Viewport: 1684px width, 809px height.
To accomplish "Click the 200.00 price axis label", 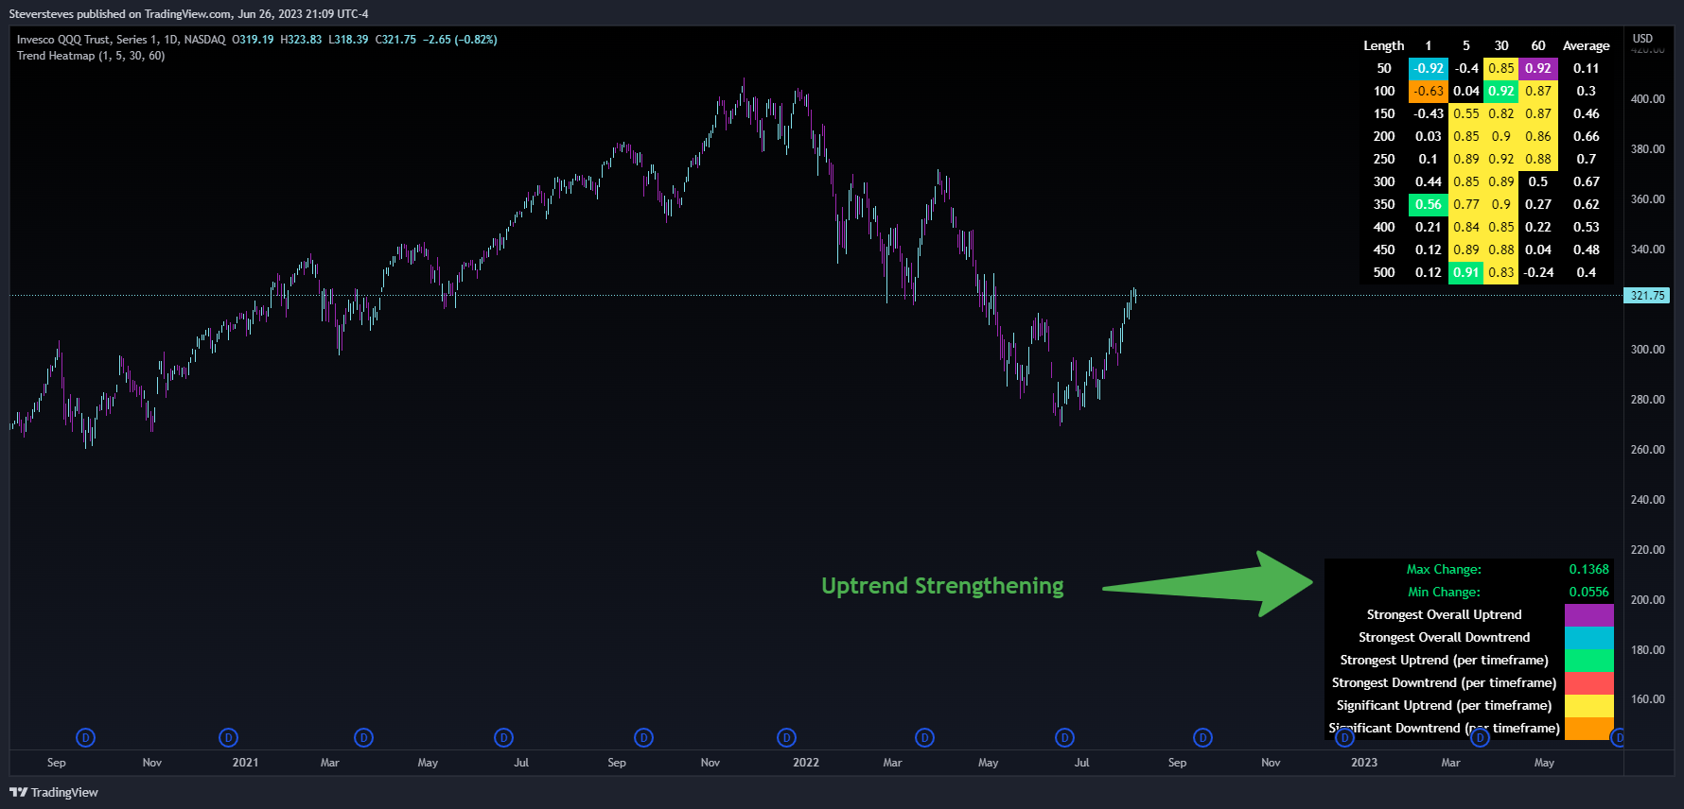I will point(1648,600).
